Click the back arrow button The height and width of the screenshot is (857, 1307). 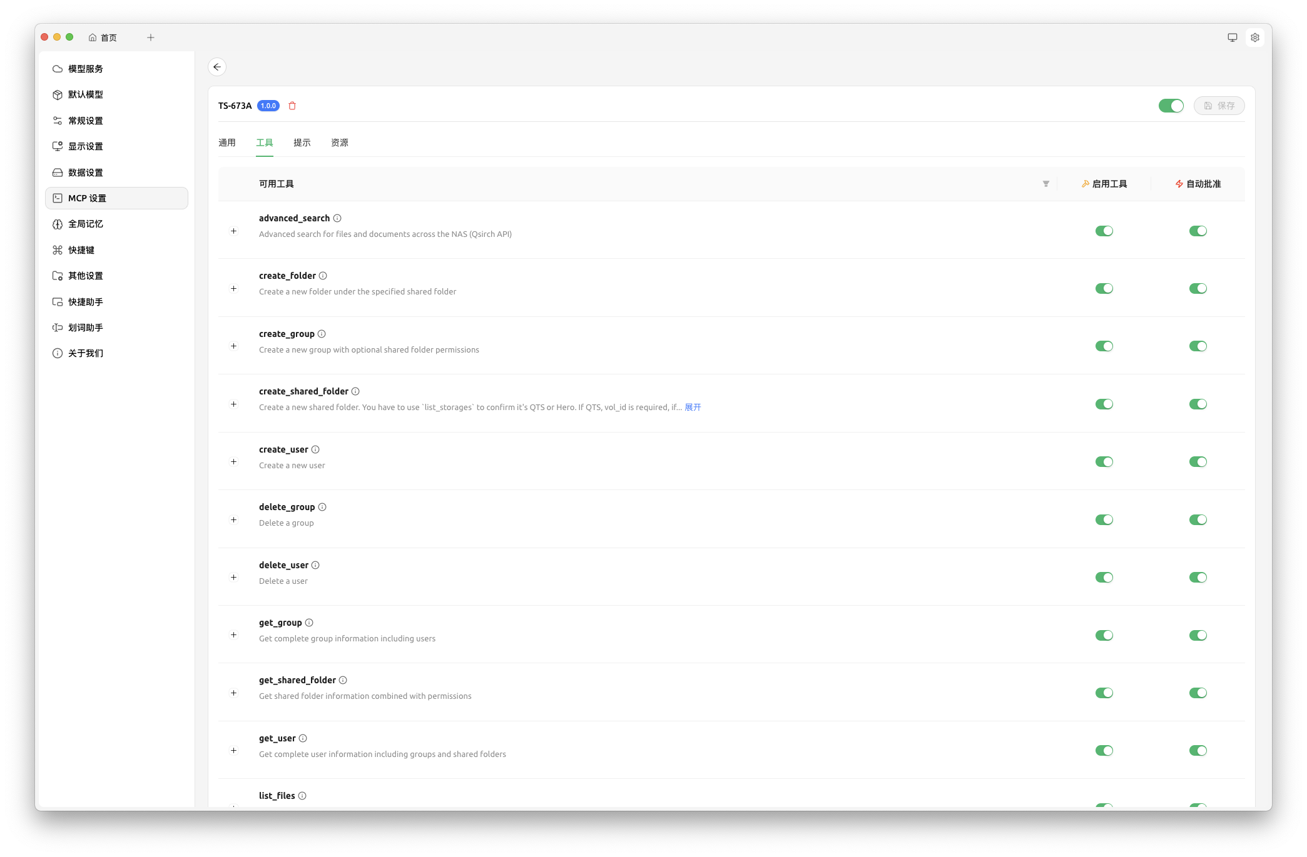[x=217, y=67]
